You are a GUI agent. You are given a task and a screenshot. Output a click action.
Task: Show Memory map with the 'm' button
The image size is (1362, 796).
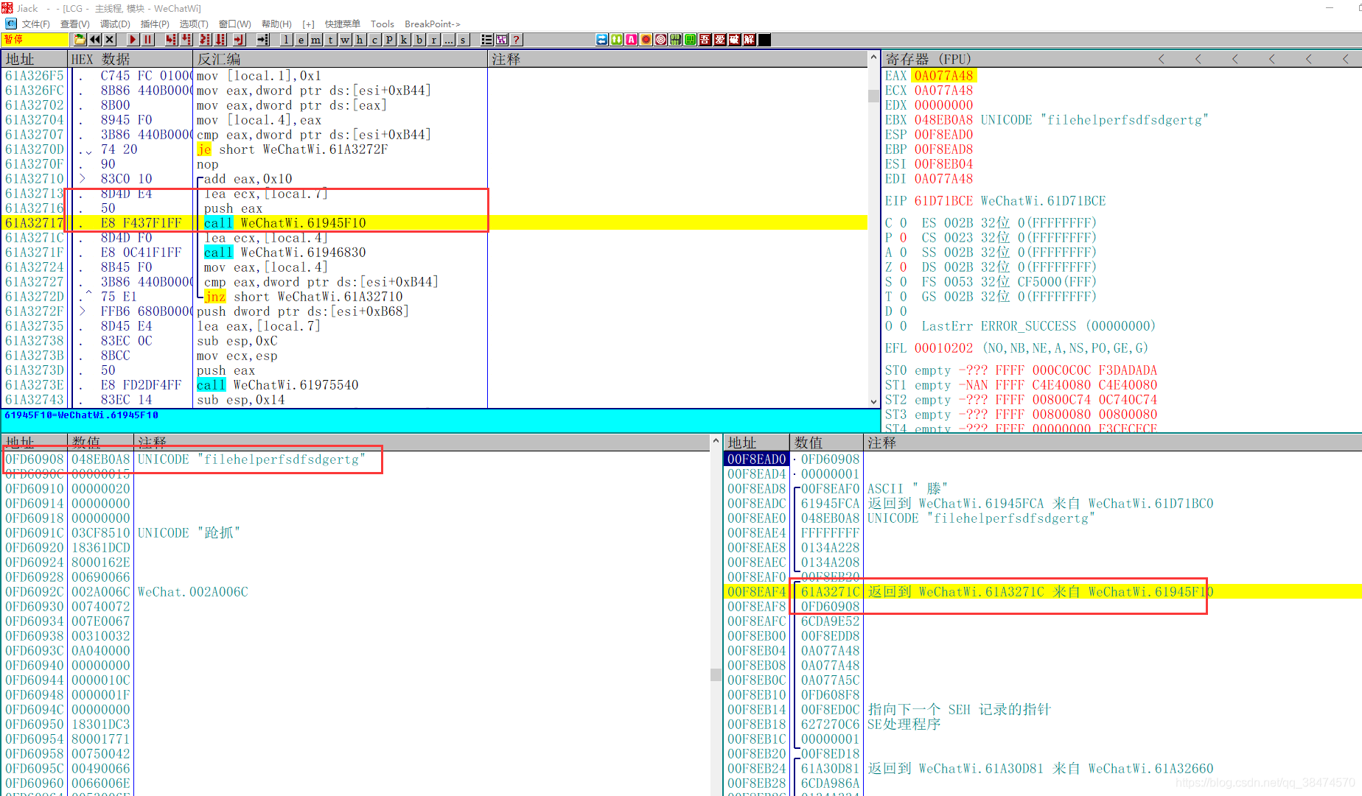[x=315, y=40]
